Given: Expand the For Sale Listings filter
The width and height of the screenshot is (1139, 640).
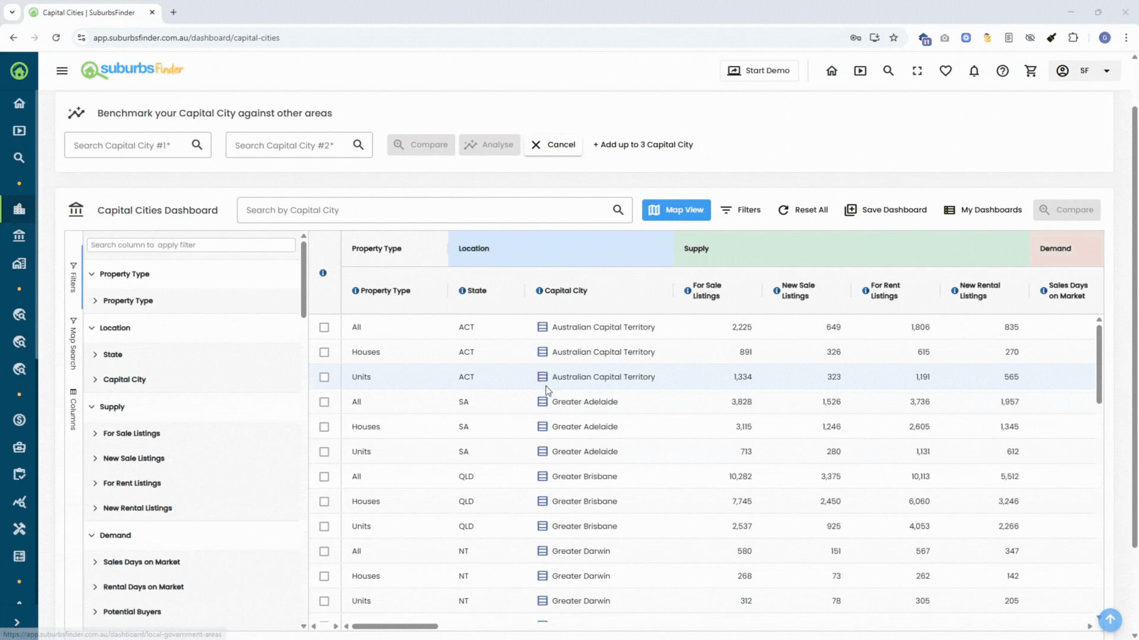Looking at the screenshot, I should tap(95, 433).
